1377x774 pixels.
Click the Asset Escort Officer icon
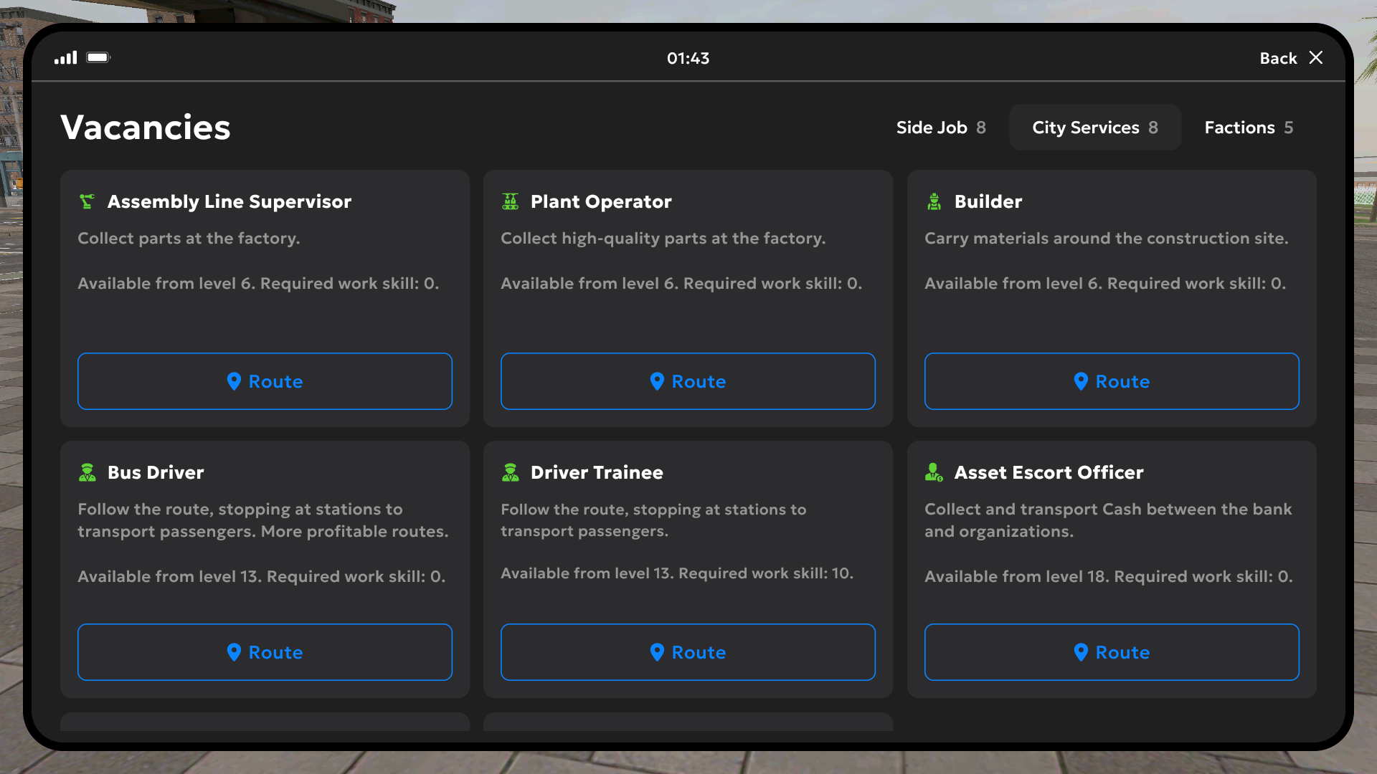coord(934,472)
